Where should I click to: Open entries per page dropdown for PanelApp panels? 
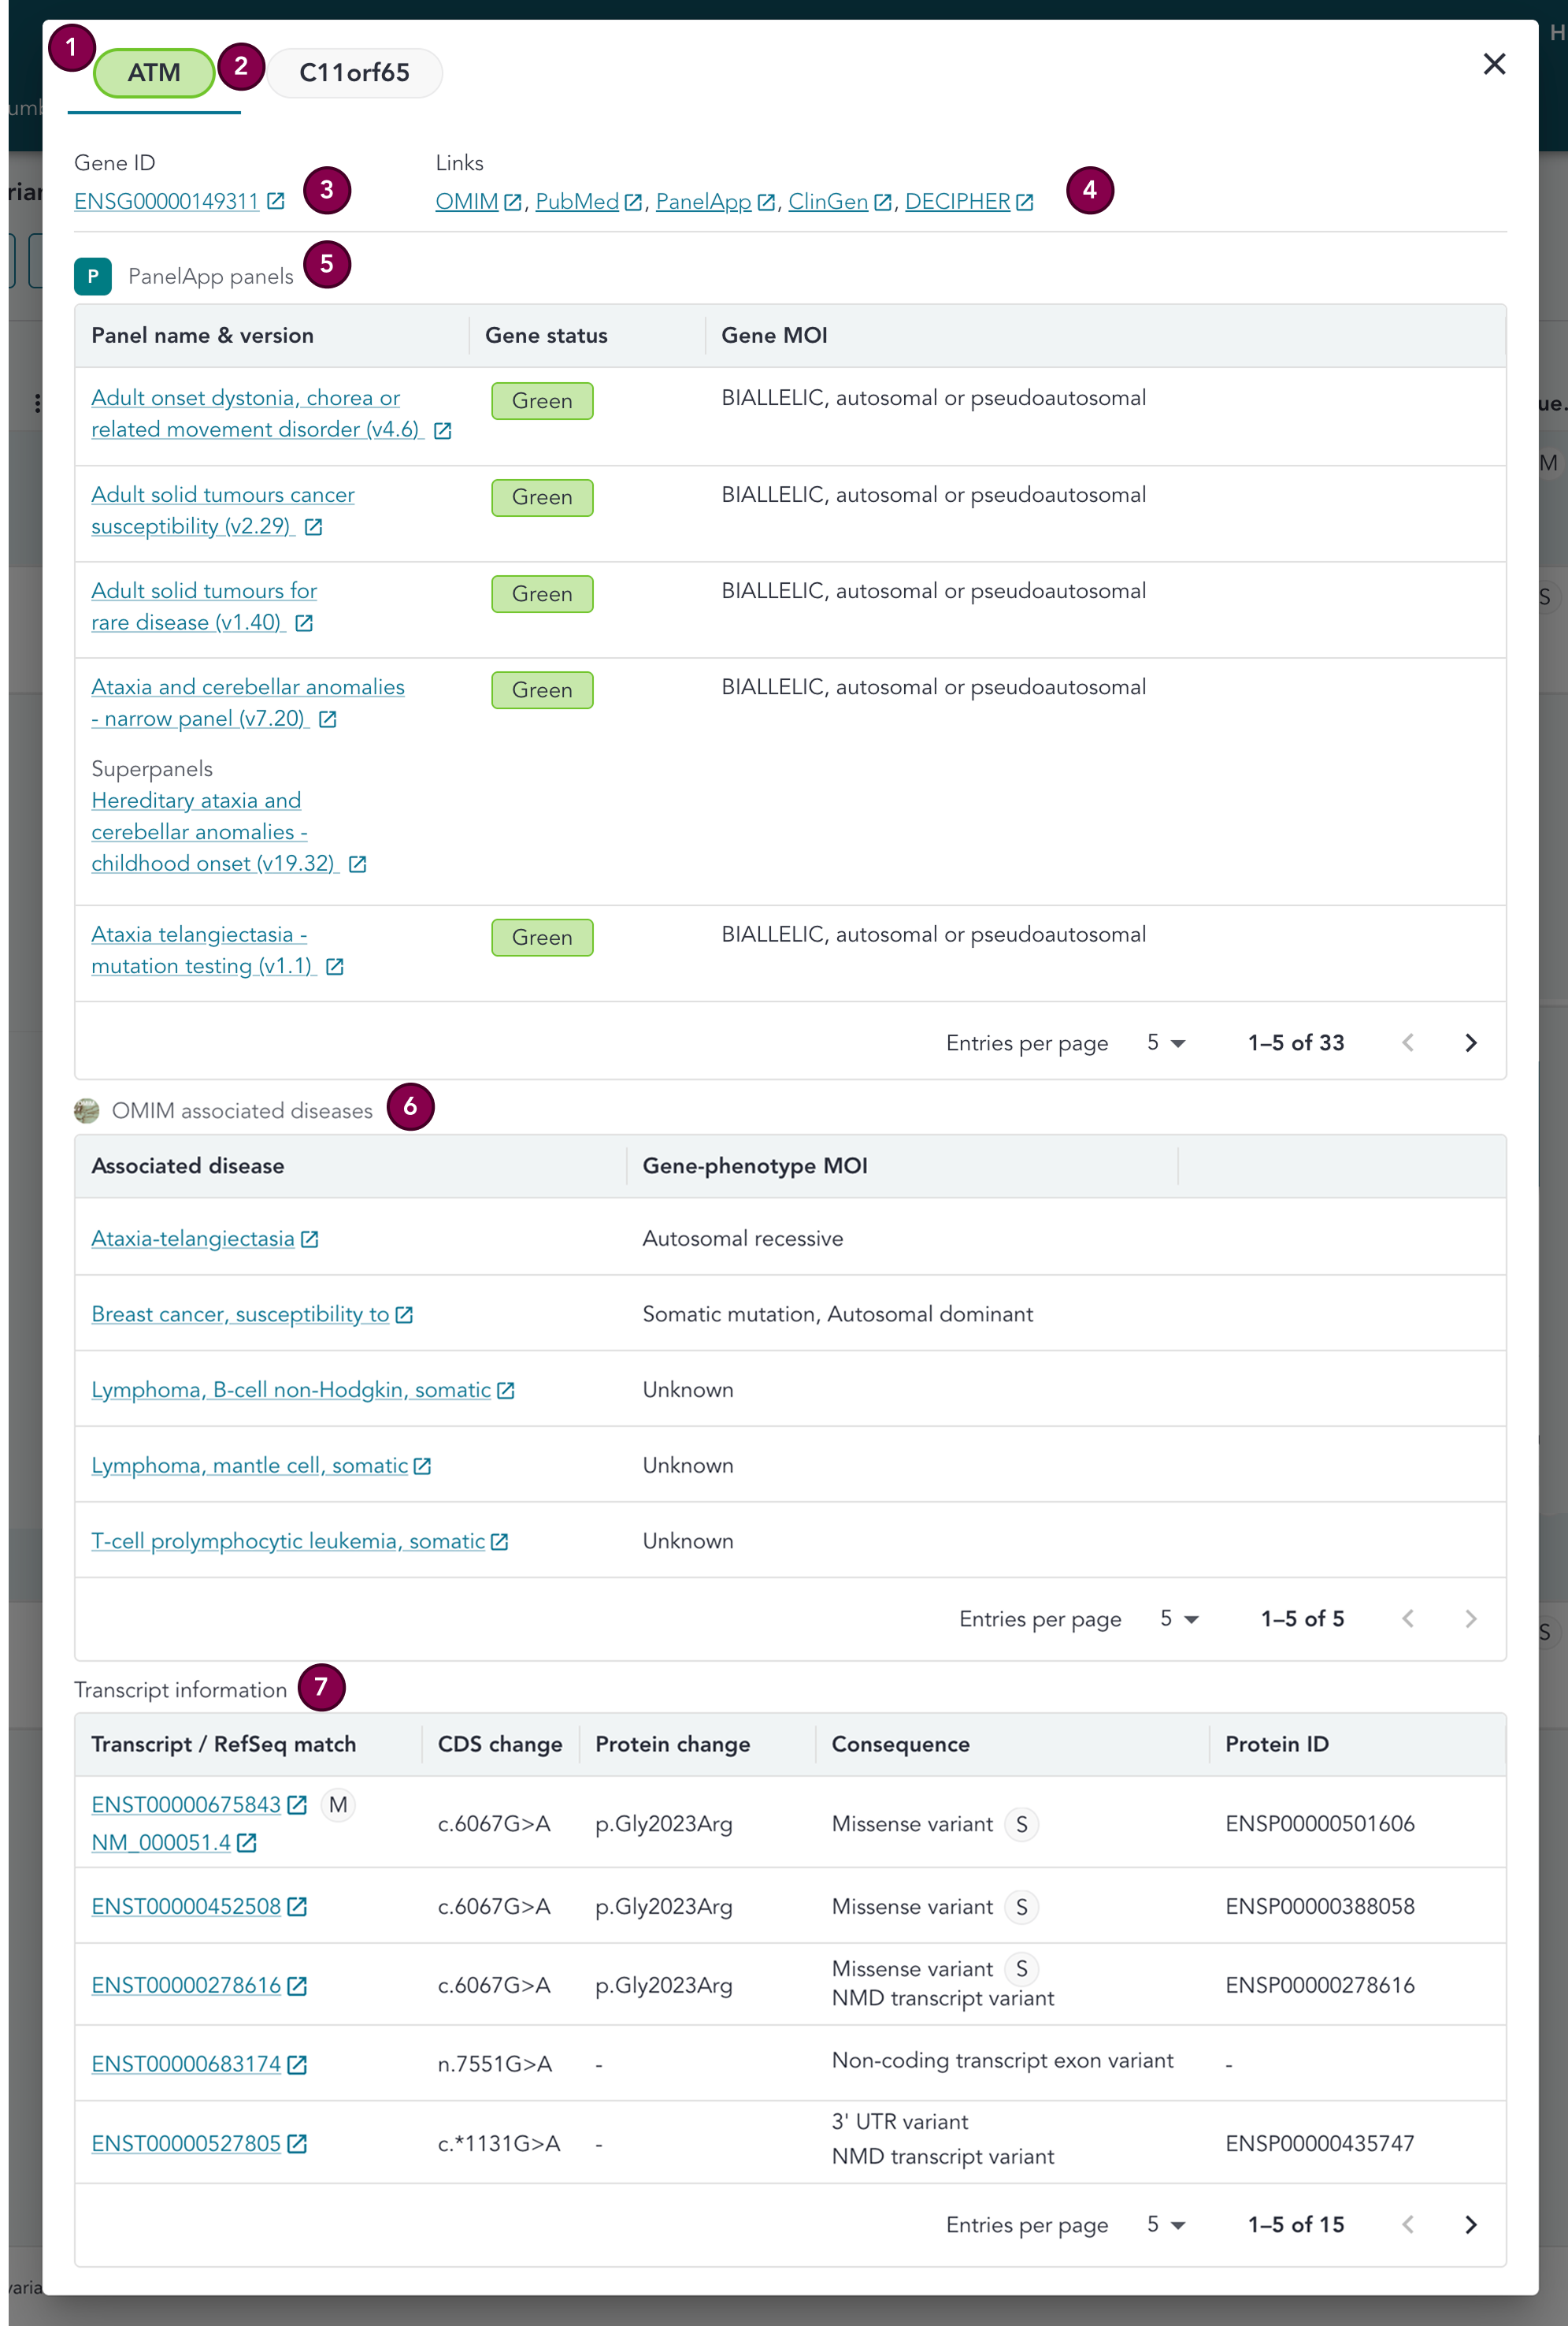(x=1165, y=1042)
